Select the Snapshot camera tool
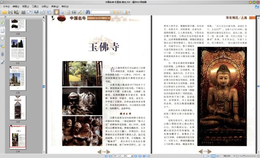Screen dimensions: 260x158 coord(74,12)
